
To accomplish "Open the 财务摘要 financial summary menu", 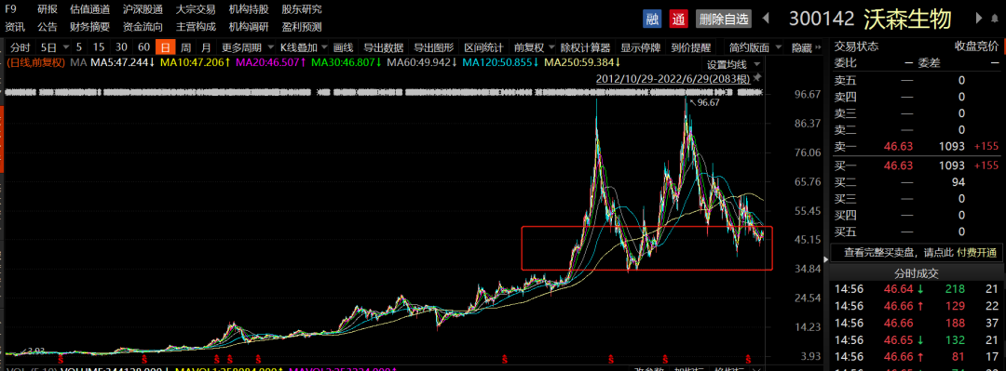I will point(89,27).
